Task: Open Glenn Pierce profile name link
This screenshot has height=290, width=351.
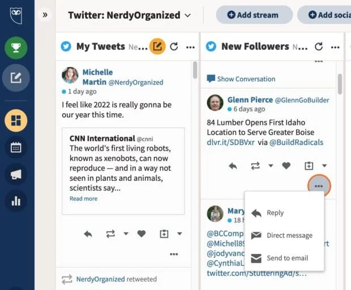Action: (250, 99)
